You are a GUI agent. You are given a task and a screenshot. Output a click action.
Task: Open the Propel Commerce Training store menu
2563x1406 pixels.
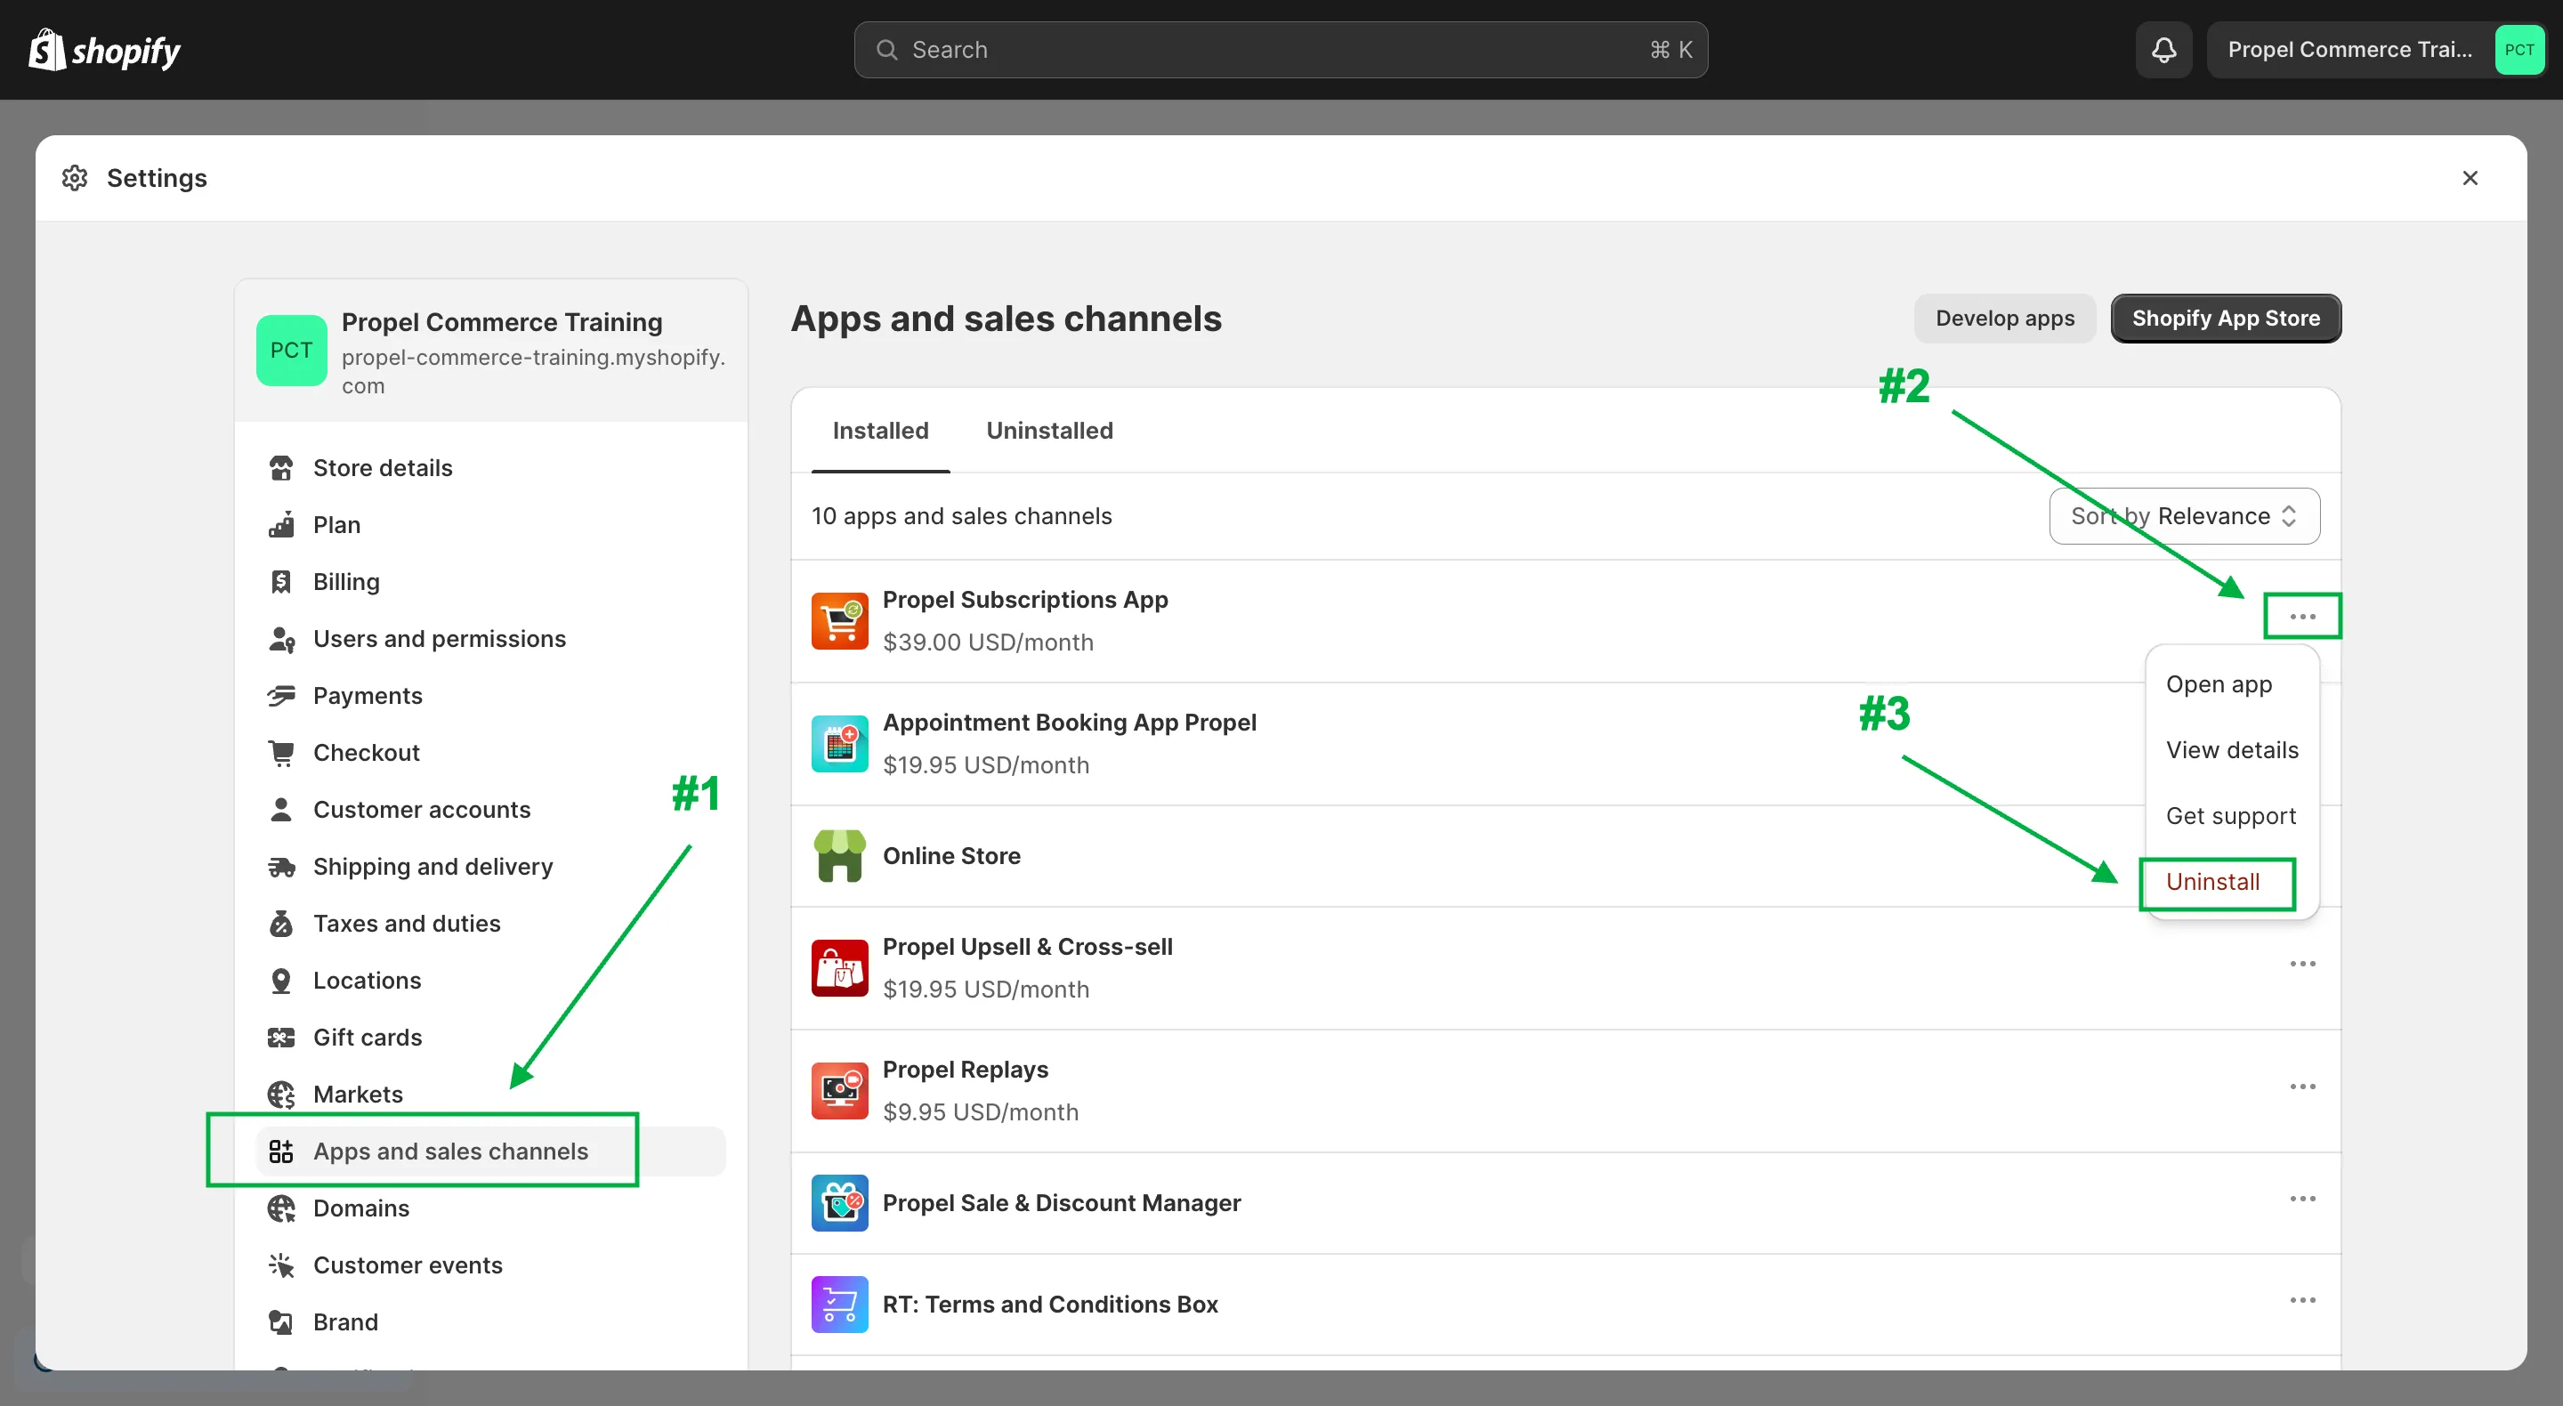pos(2376,50)
